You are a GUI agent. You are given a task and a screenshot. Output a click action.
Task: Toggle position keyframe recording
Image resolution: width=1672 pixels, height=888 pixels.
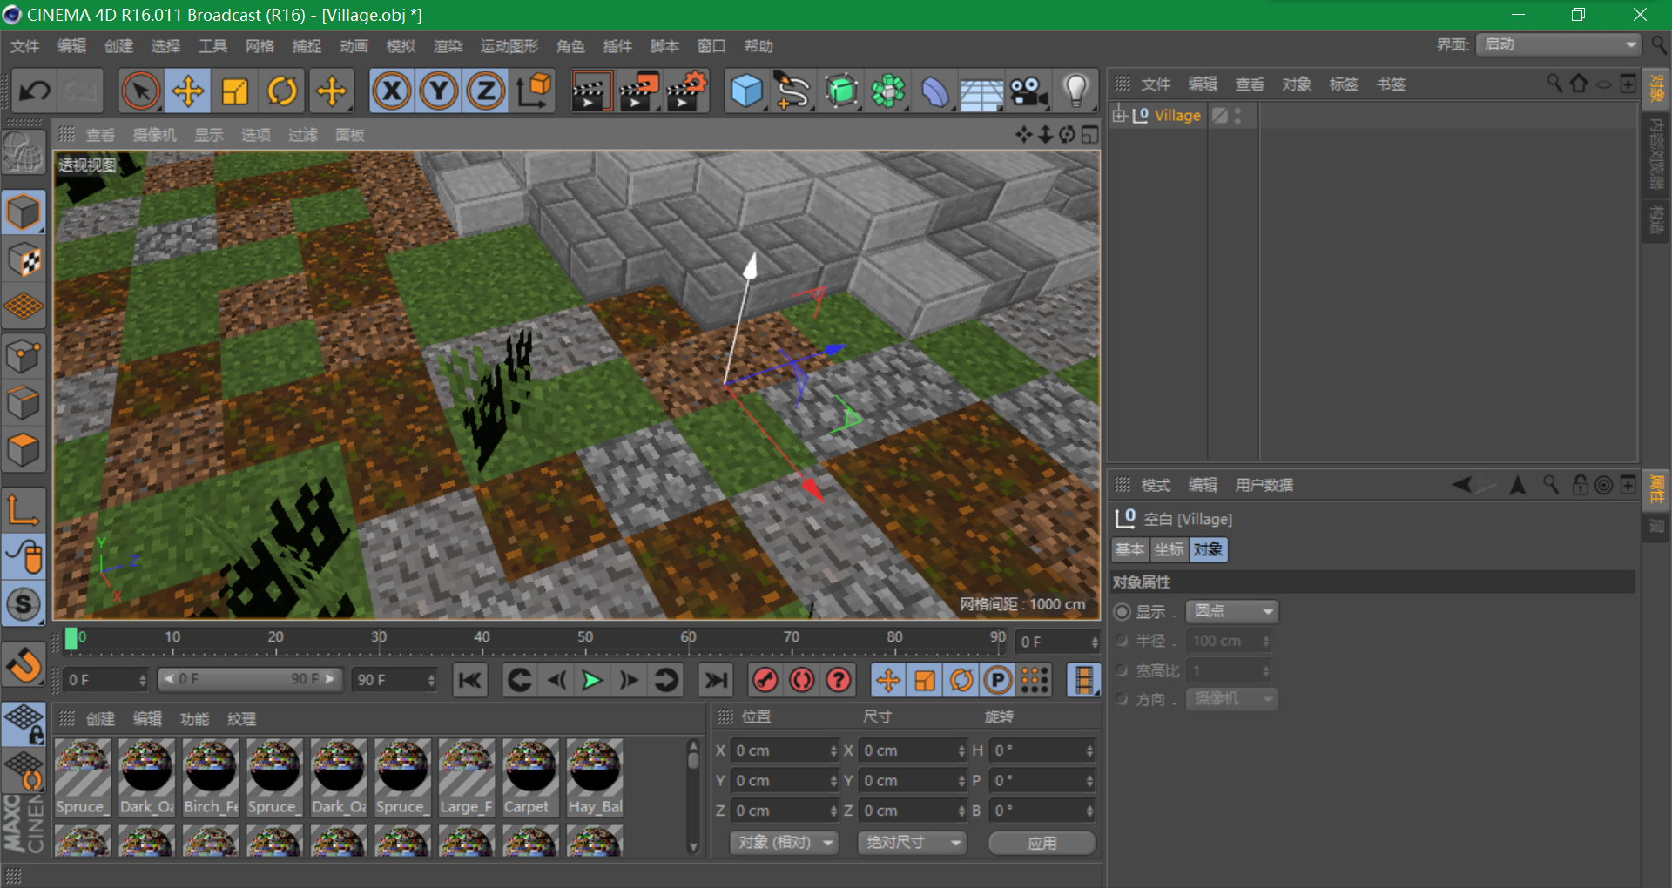(888, 680)
